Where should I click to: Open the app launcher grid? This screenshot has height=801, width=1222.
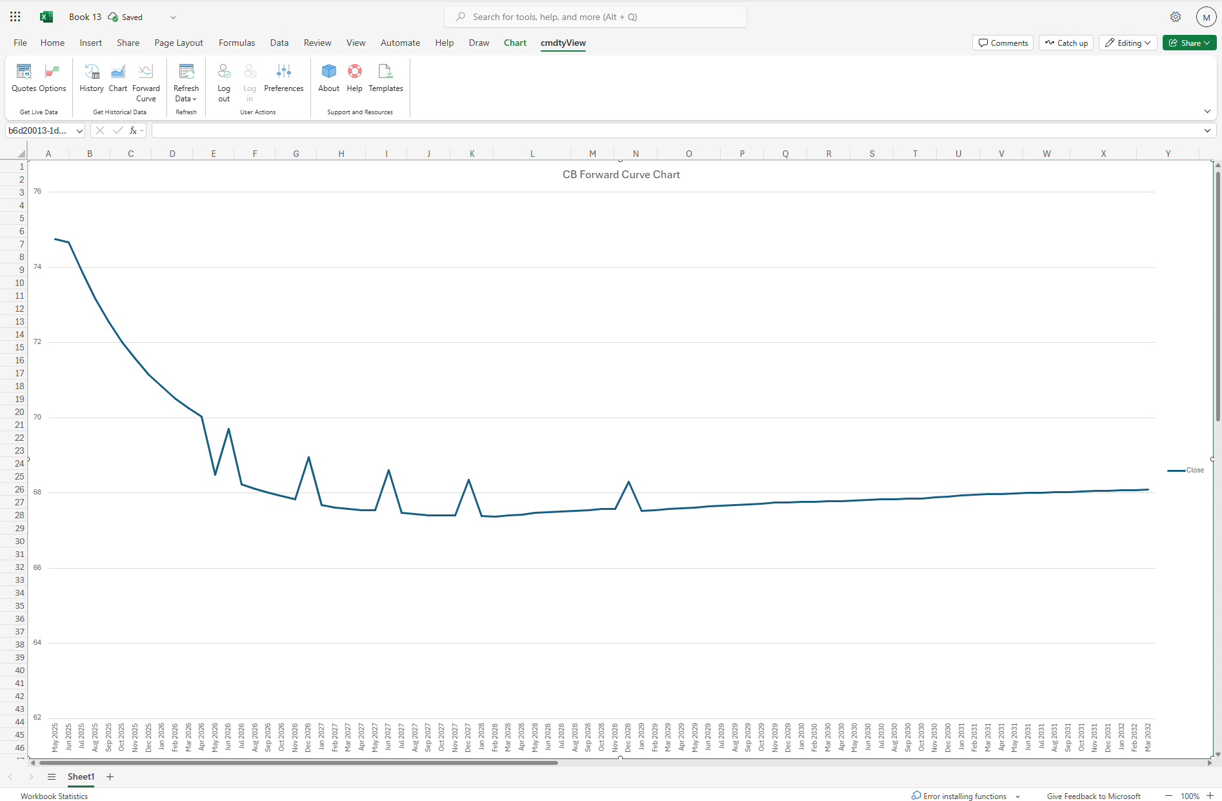(15, 17)
